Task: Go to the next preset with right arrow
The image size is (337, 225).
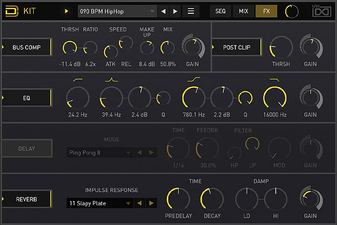Action: 175,11
